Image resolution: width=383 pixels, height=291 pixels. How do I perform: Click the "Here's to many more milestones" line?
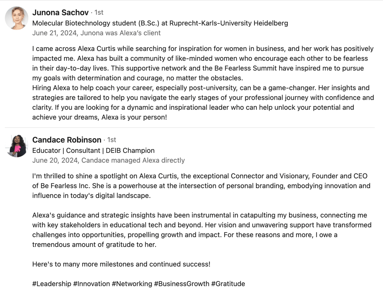pyautogui.click(x=121, y=264)
